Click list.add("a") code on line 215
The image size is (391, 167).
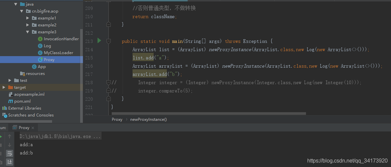pos(151,58)
